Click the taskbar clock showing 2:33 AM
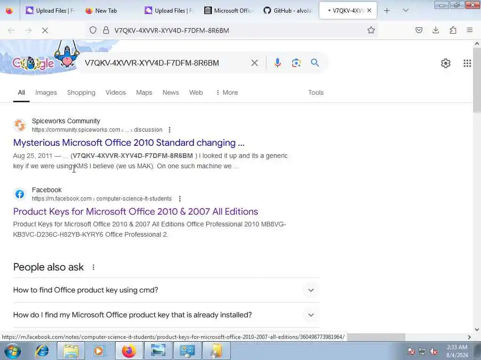The height and width of the screenshot is (360, 481). (x=457, y=351)
